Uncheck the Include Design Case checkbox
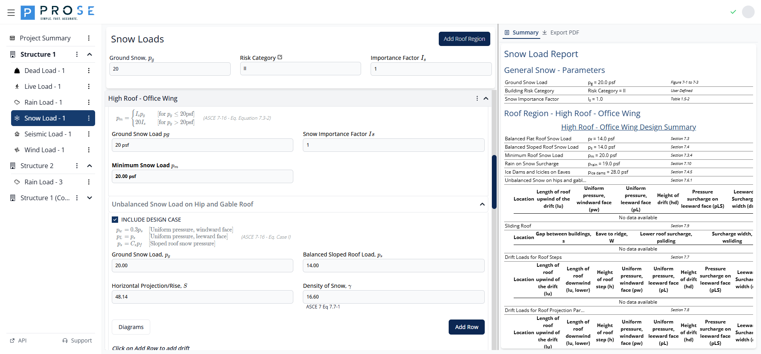The width and height of the screenshot is (761, 354). tap(115, 220)
